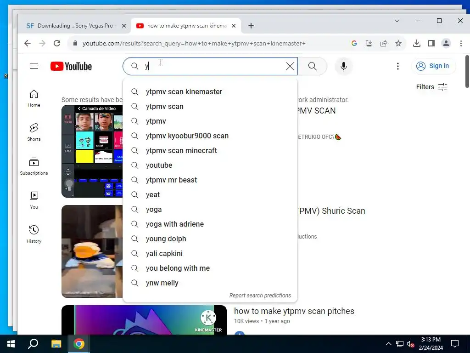The height and width of the screenshot is (353, 470).
Task: Select suggestion 'yeat'
Action: 210,194
